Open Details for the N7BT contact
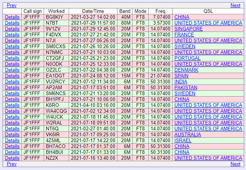246x170 pixels. click(12, 23)
